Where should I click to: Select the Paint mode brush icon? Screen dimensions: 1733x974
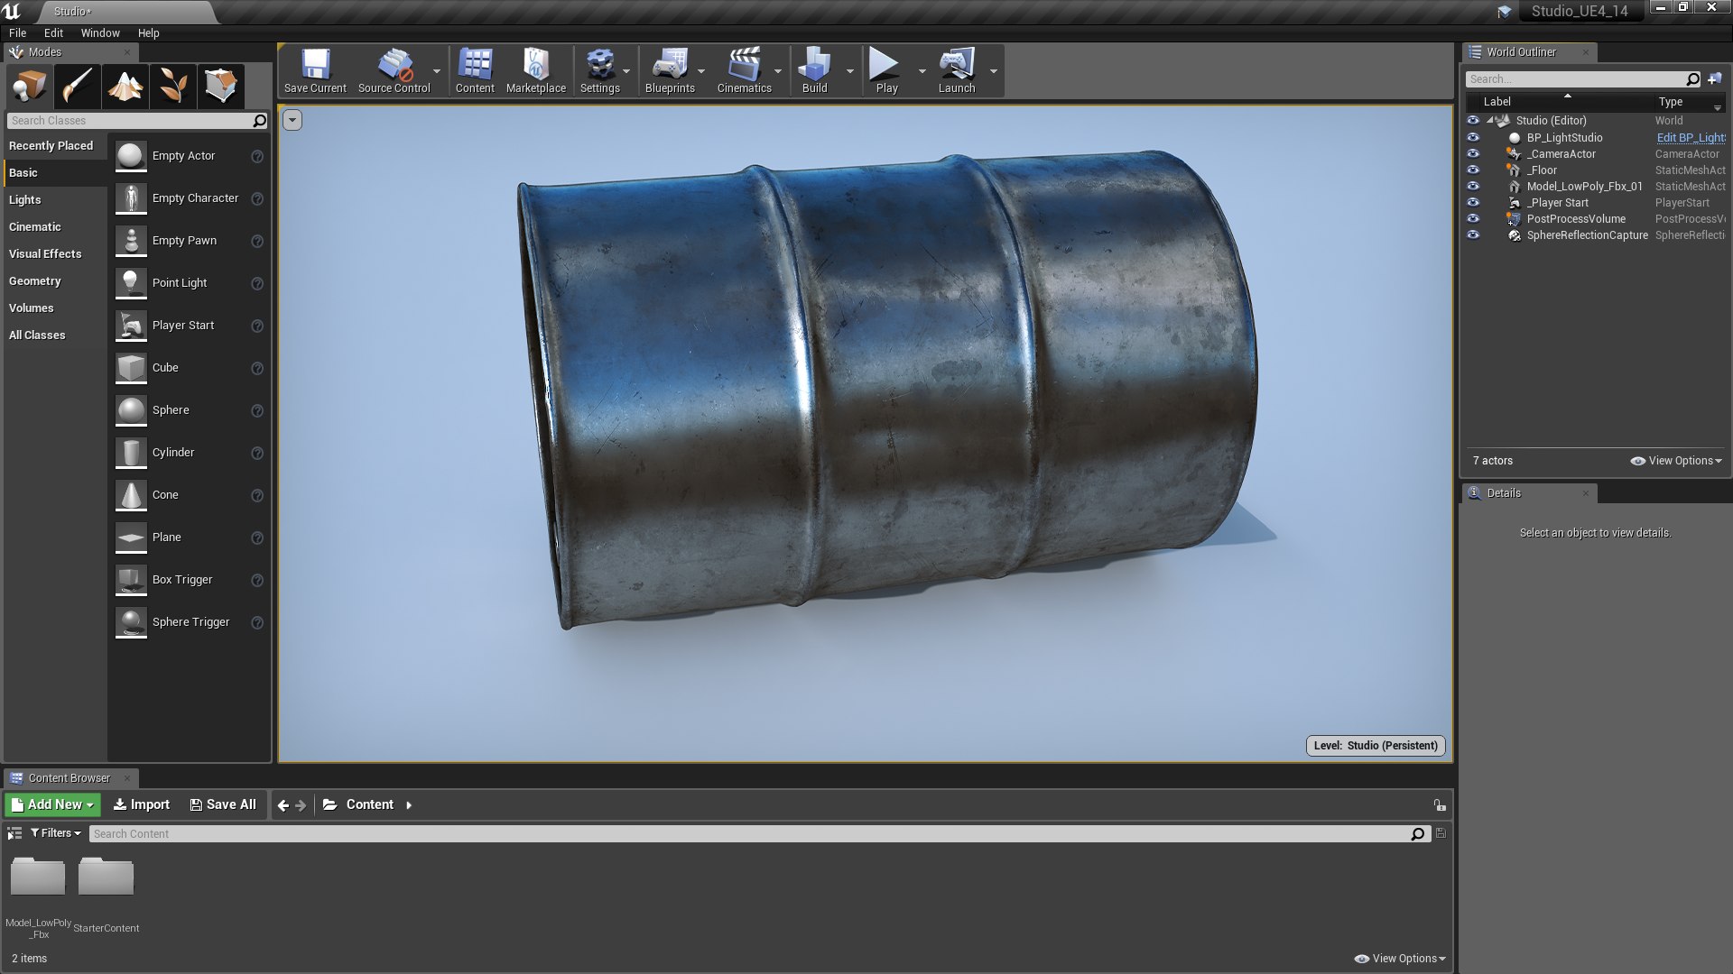(78, 86)
